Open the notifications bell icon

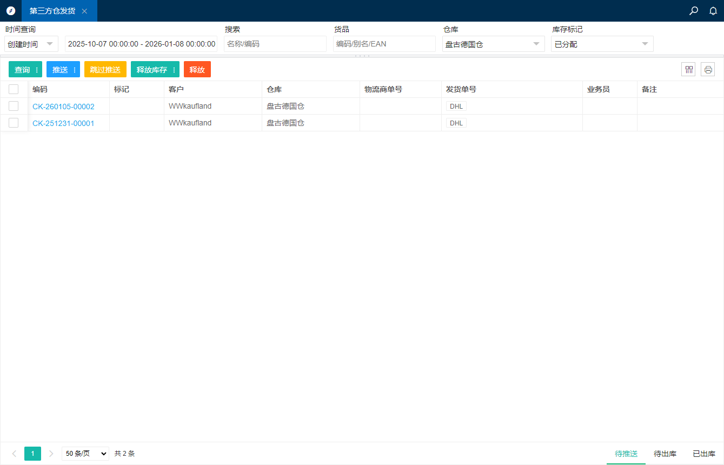[x=713, y=11]
